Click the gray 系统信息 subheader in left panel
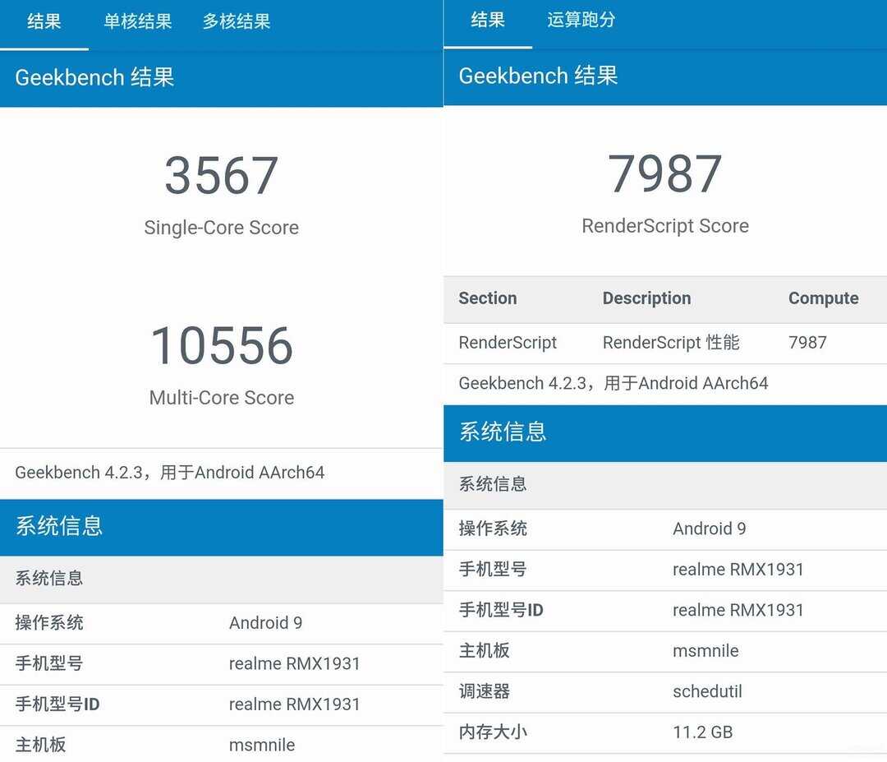The width and height of the screenshot is (887, 762). coord(49,578)
